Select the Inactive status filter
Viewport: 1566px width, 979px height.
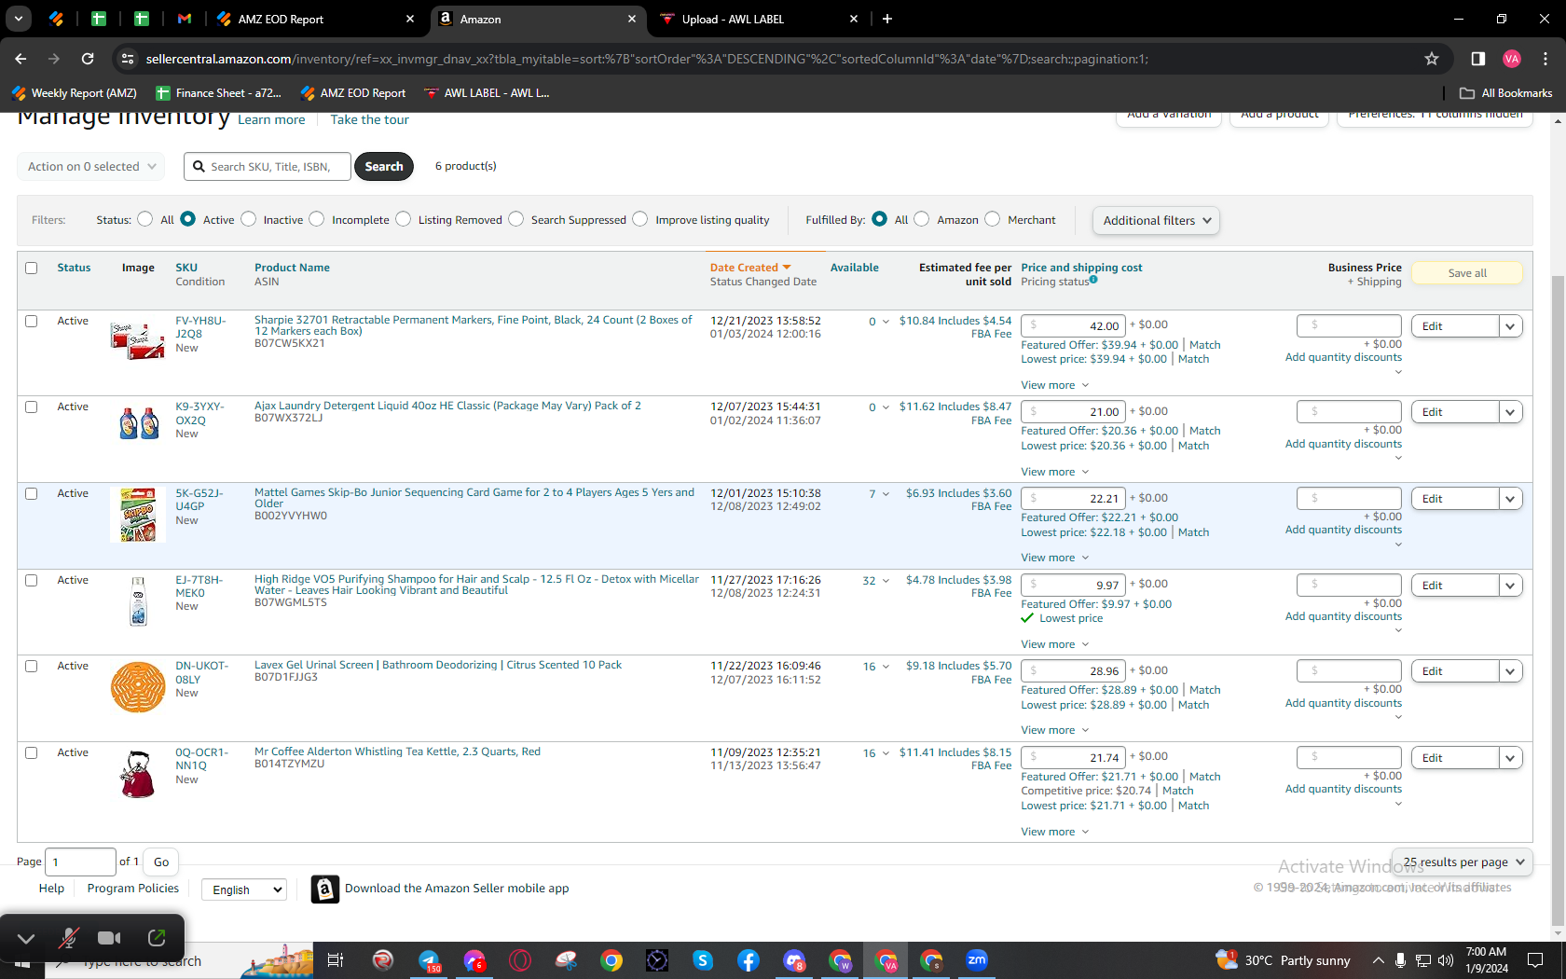tap(248, 219)
